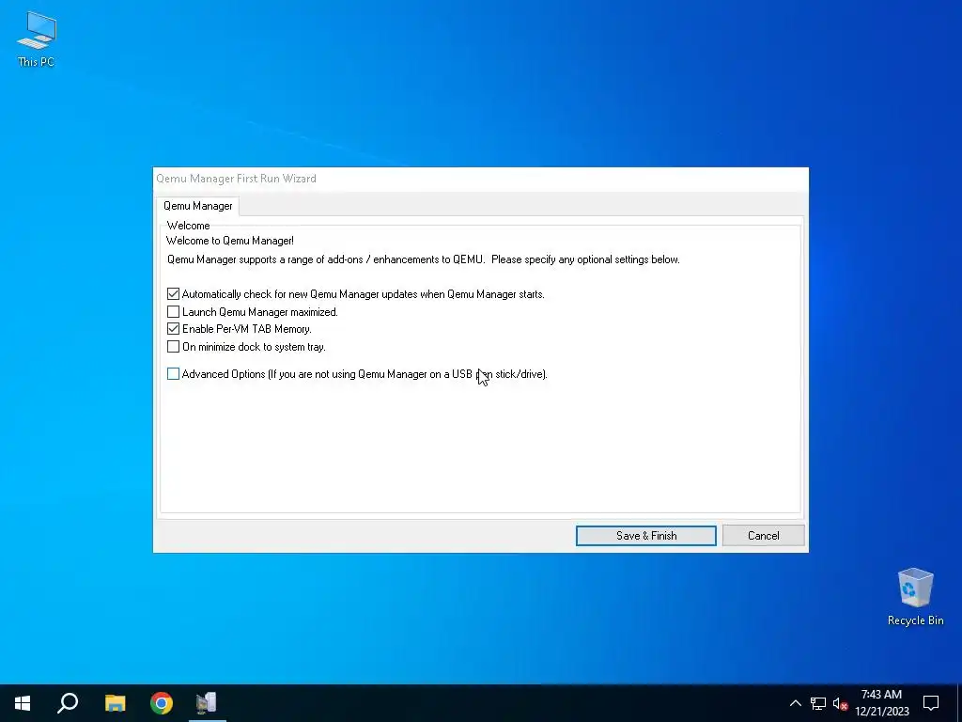Open the Windows Start menu
The image size is (962, 722).
(x=23, y=703)
